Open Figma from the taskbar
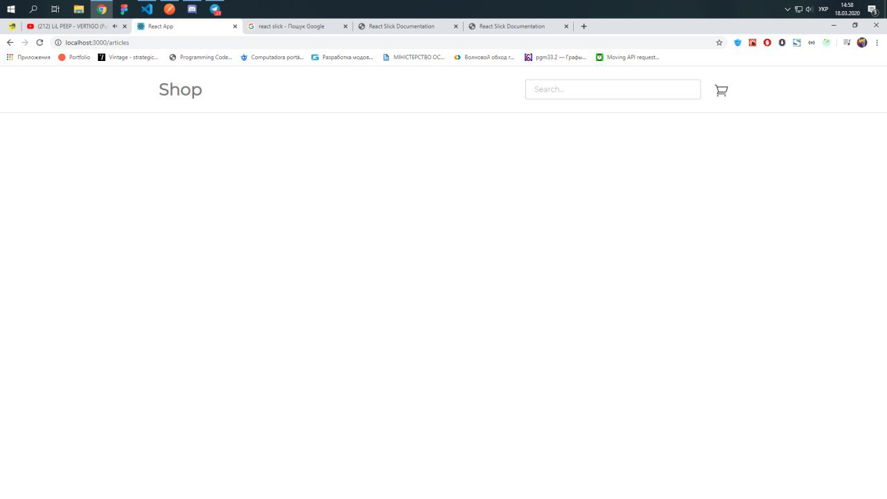This screenshot has height=499, width=887. (x=124, y=9)
